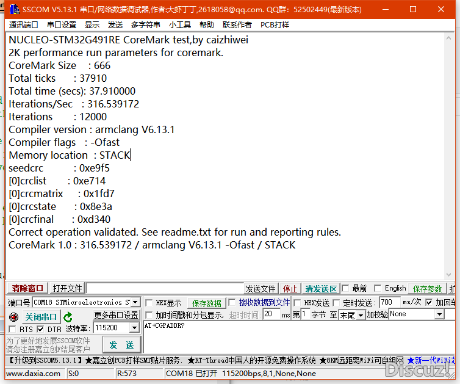Click the 保存数据 button
This screenshot has width=460, height=384.
tap(207, 303)
